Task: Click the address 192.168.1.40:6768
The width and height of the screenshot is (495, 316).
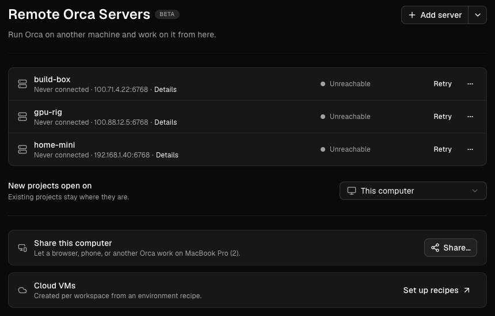Action: pos(122,155)
